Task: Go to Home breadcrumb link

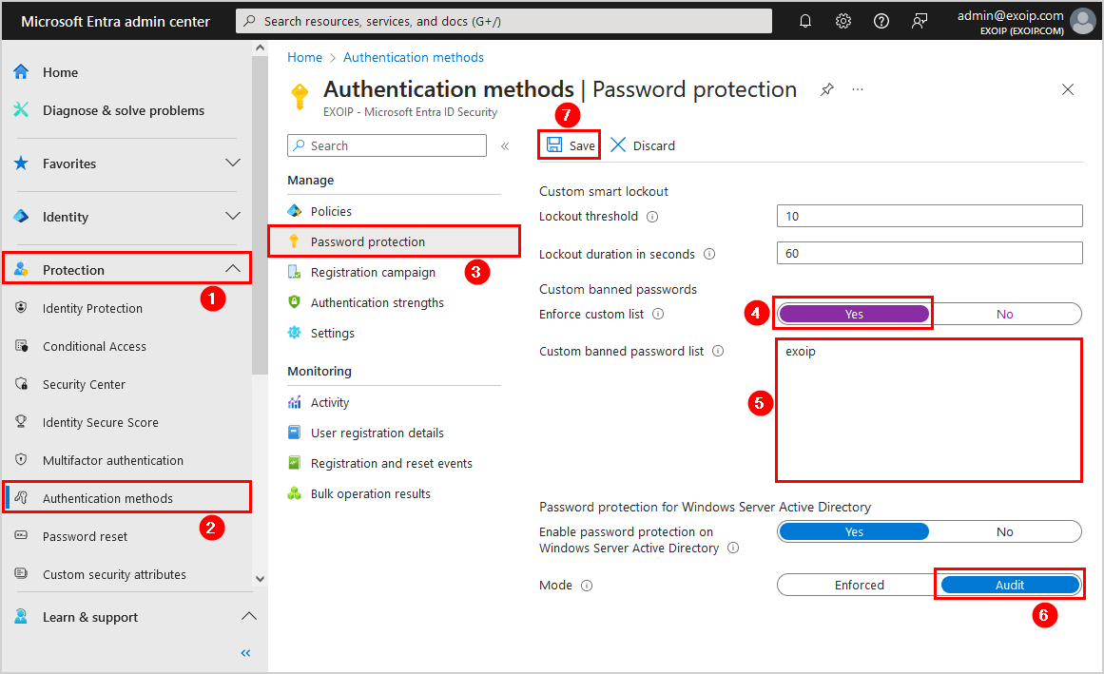Action: 304,57
